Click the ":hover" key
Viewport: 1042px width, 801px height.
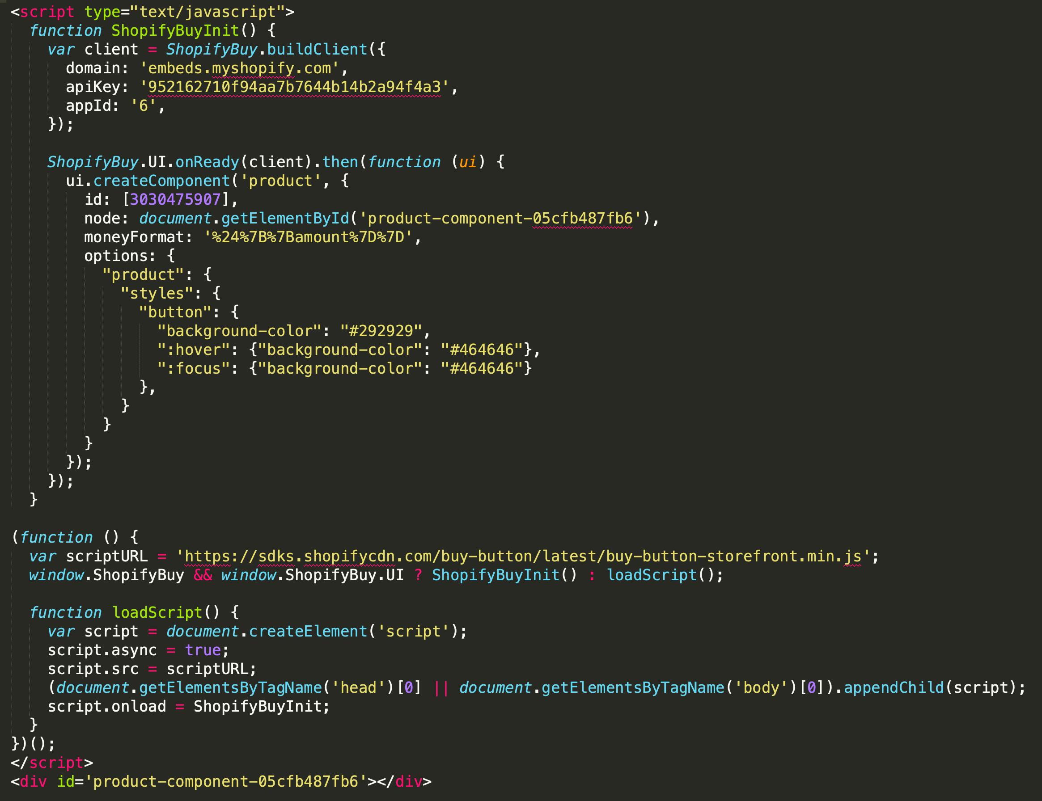pos(194,350)
